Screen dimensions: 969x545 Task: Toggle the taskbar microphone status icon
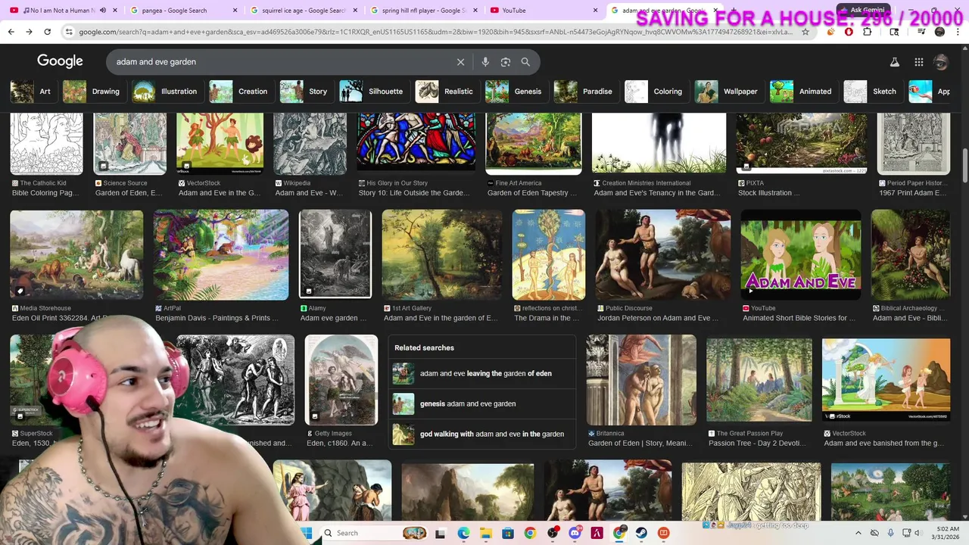[890, 533]
